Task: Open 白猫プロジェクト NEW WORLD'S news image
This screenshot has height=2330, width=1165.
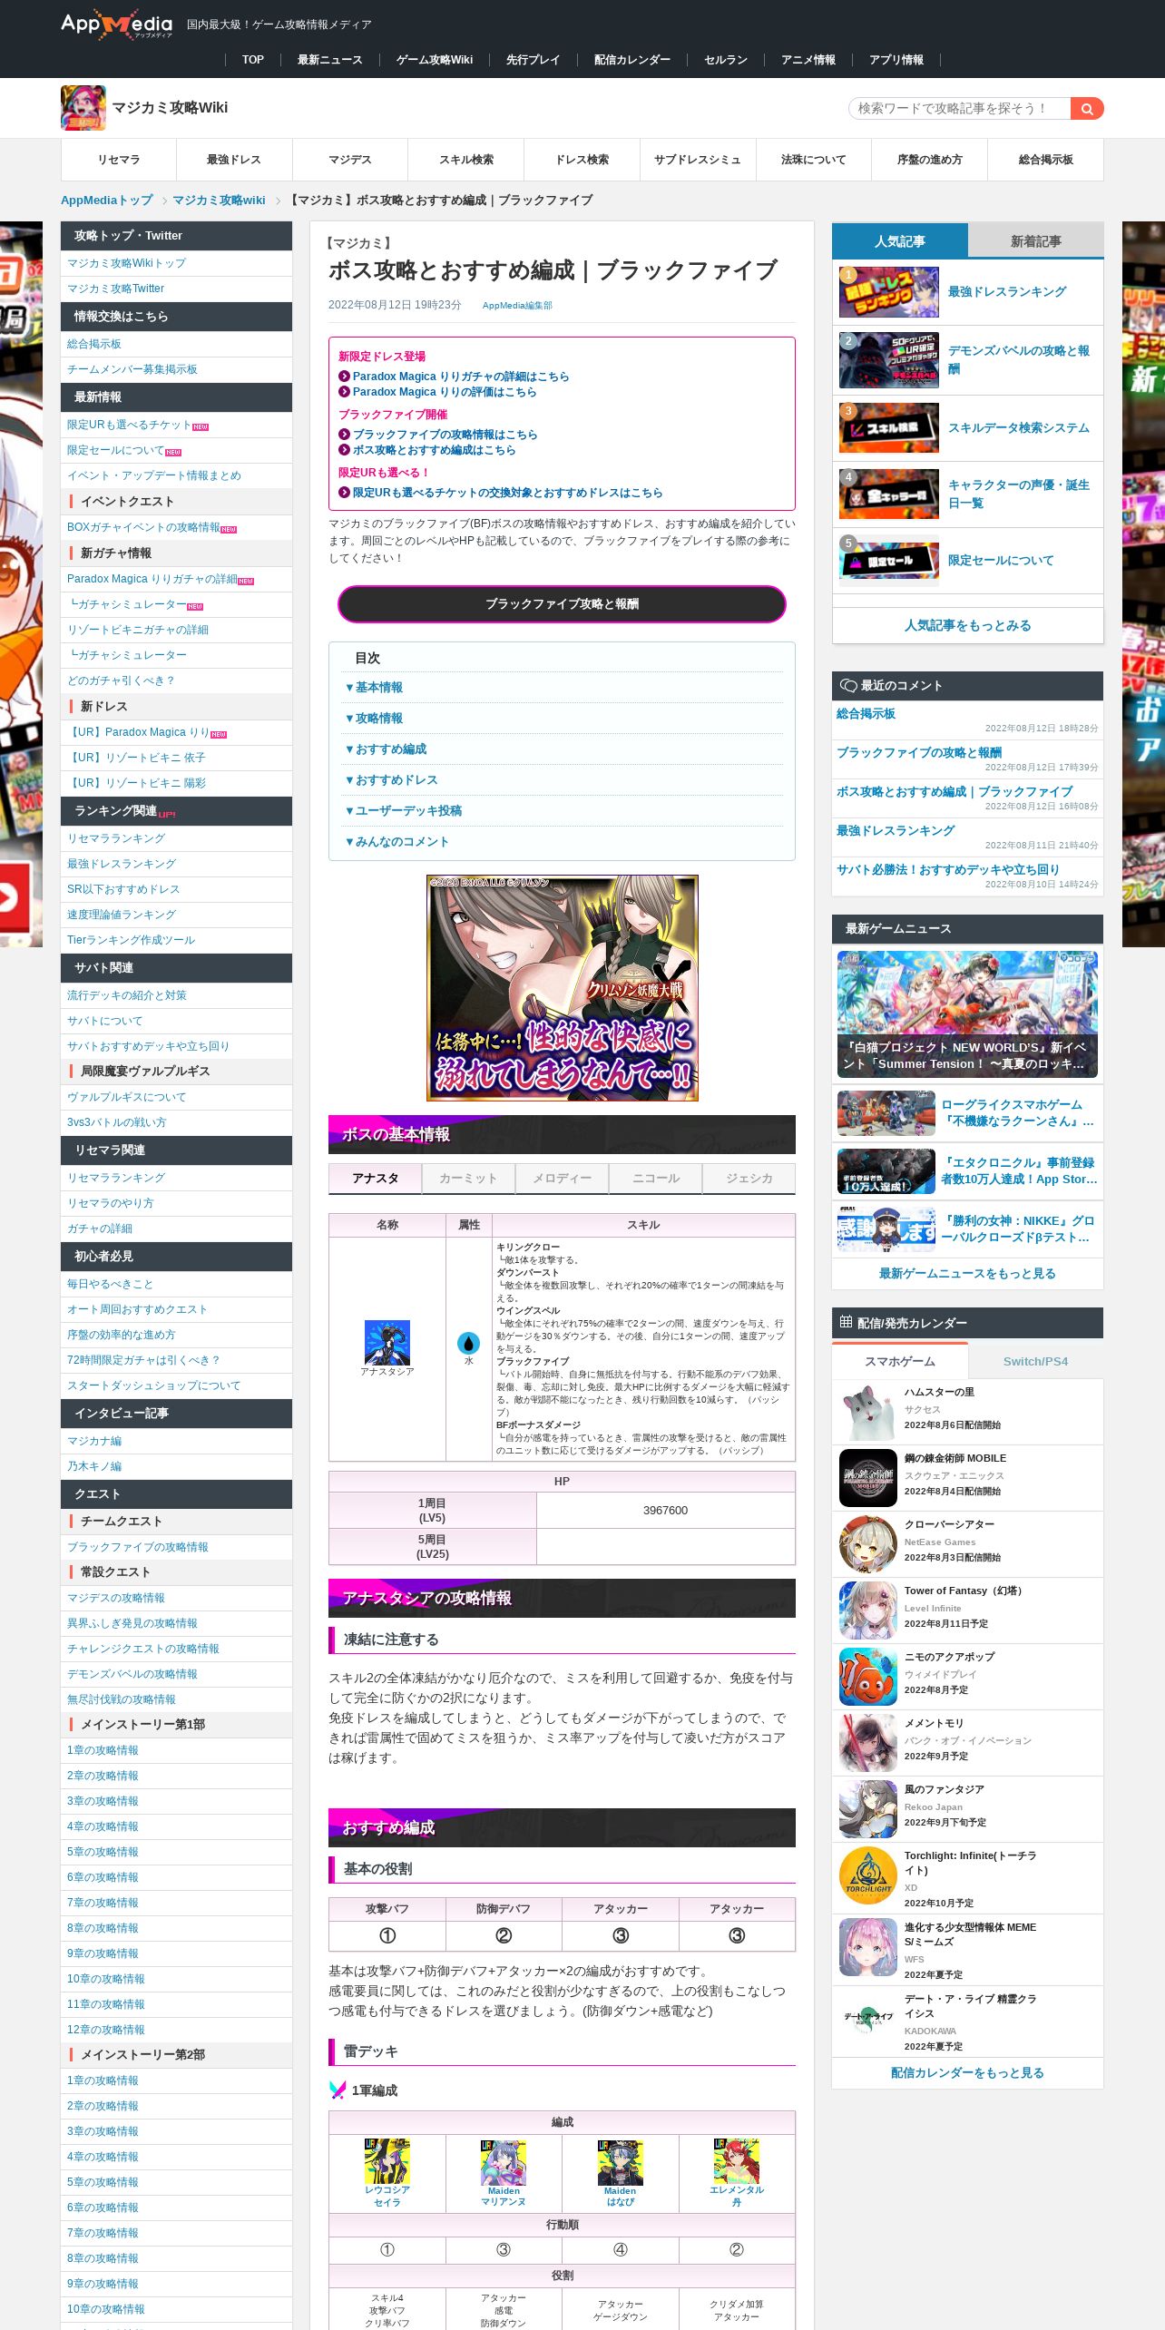Action: [x=968, y=1014]
